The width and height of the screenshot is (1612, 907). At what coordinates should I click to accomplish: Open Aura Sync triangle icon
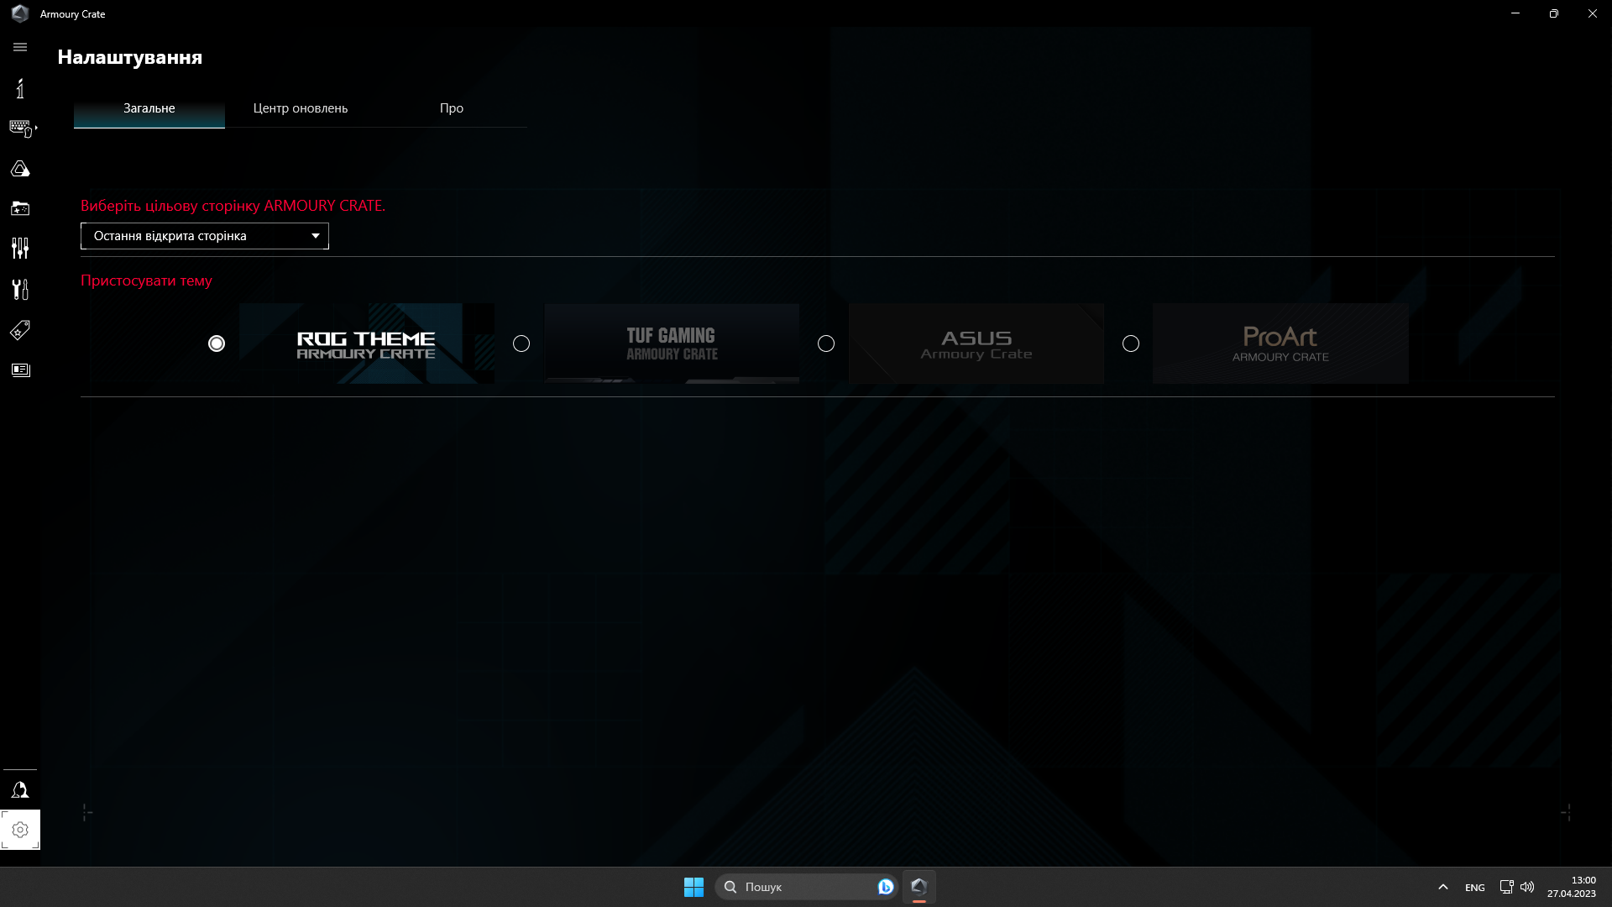click(20, 169)
